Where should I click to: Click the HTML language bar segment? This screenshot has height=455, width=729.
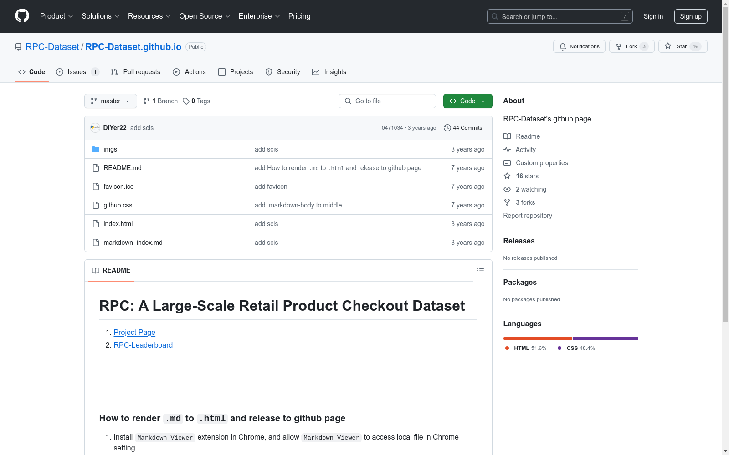[538, 339]
